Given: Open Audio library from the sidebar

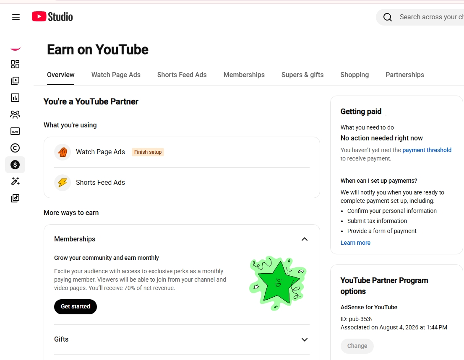Looking at the screenshot, I should (x=15, y=198).
